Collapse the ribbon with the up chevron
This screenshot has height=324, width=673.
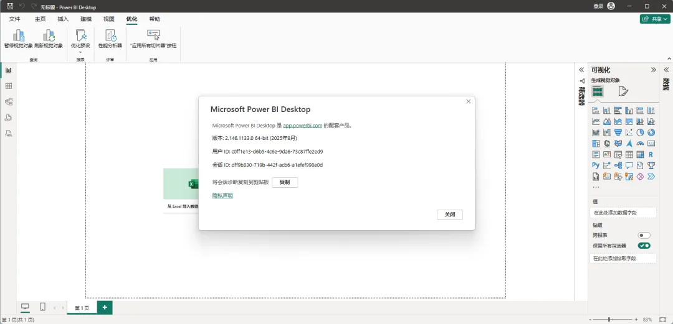pyautogui.click(x=669, y=58)
